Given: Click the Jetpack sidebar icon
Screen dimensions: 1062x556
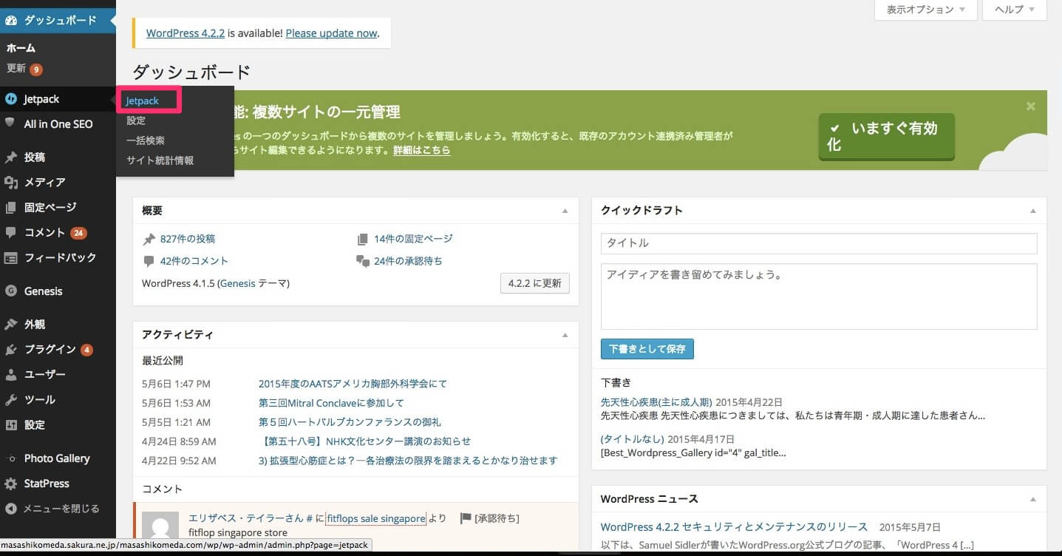Looking at the screenshot, I should coord(11,99).
